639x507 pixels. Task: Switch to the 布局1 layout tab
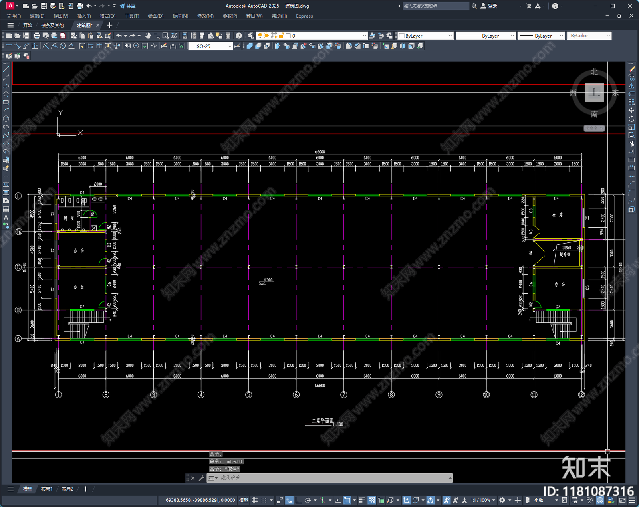(46, 489)
